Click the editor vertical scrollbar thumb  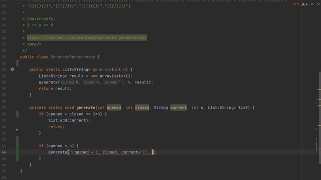coord(320,118)
